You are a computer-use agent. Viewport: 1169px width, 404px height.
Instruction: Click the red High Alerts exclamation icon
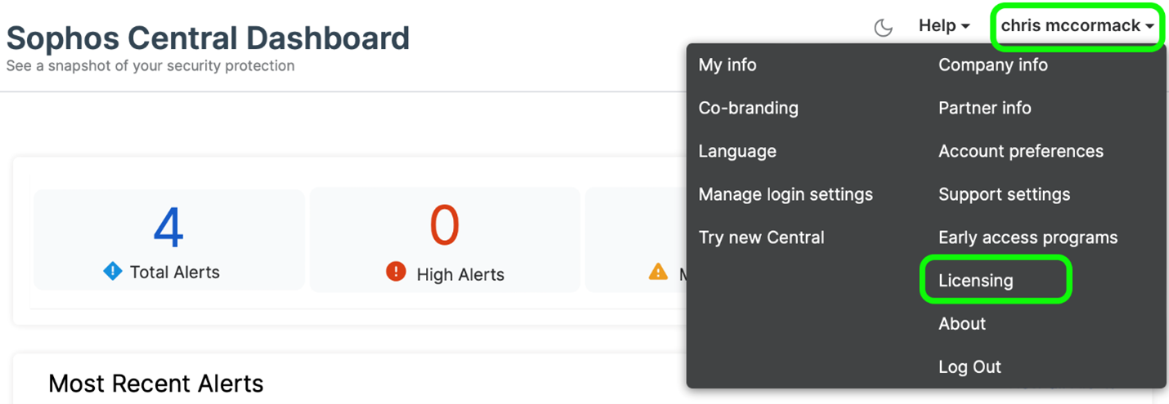(x=396, y=273)
